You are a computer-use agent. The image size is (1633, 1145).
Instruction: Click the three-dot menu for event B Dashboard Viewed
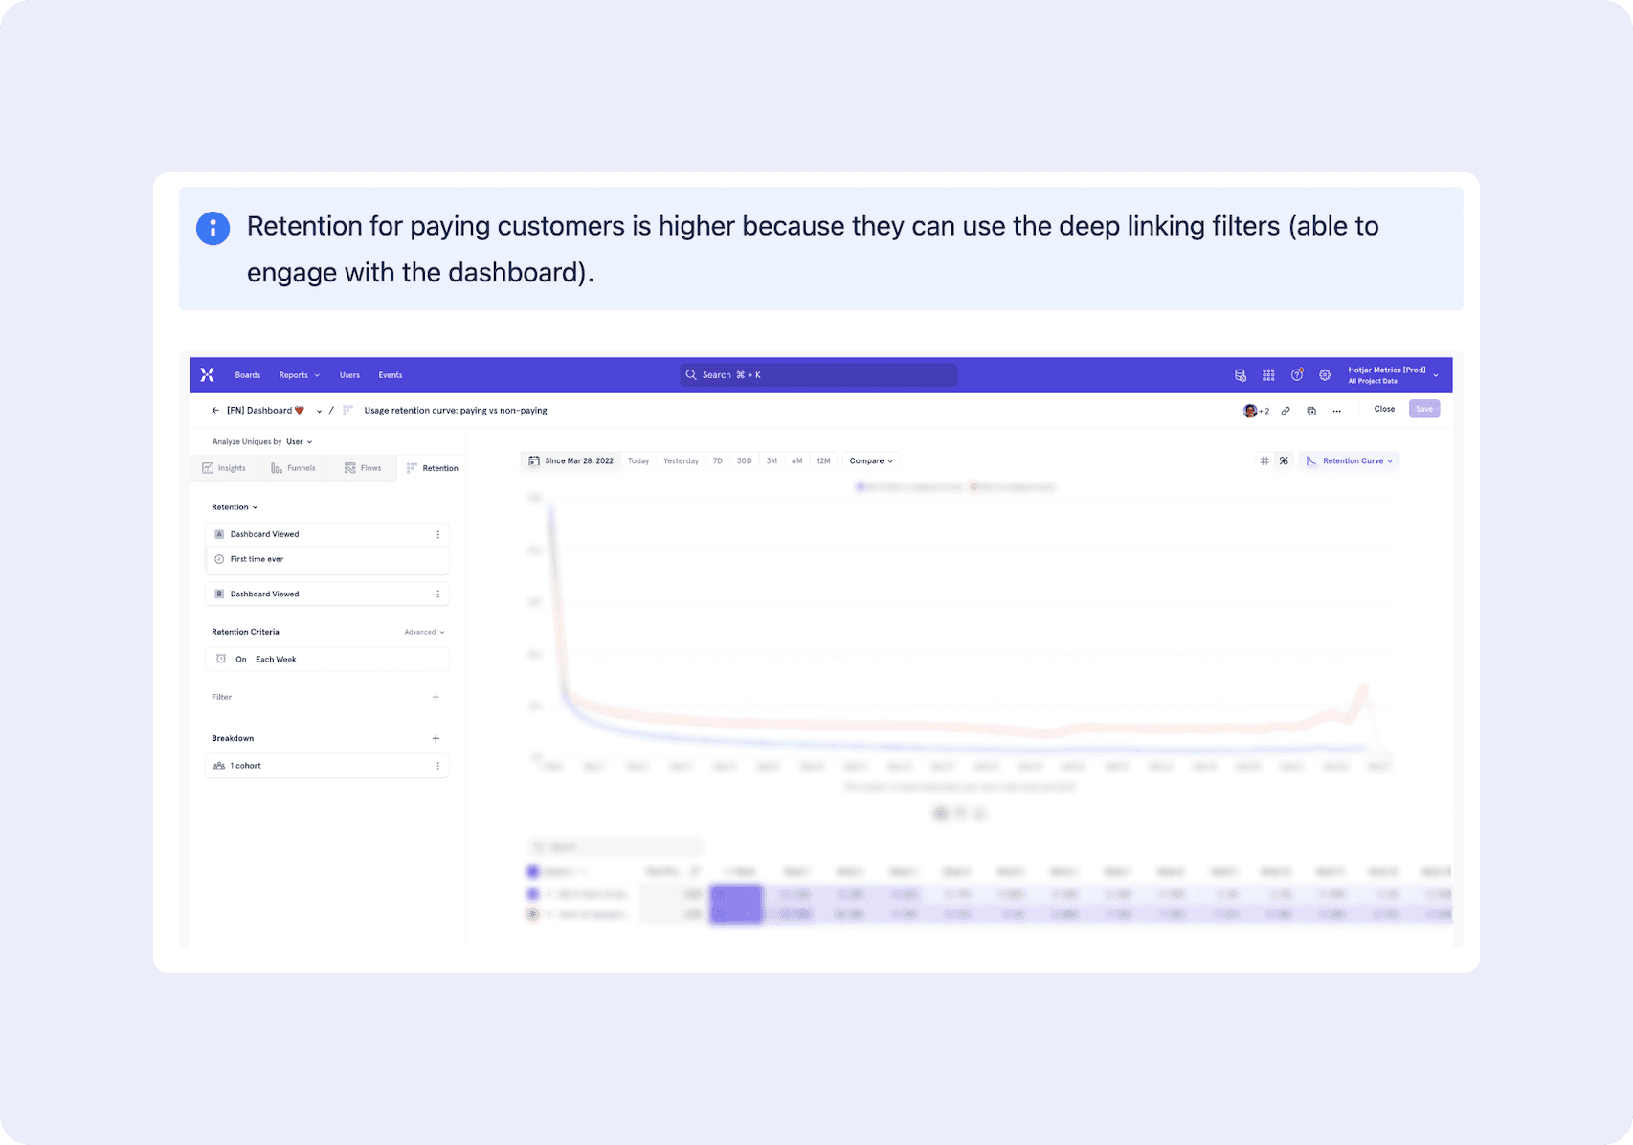438,595
